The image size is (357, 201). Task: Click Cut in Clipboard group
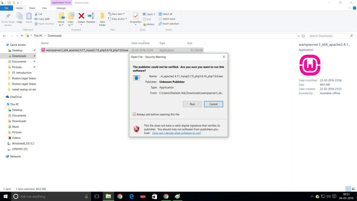(x=38, y=14)
